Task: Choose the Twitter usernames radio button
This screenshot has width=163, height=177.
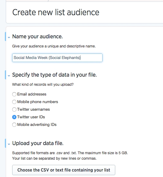Action: click(14, 109)
